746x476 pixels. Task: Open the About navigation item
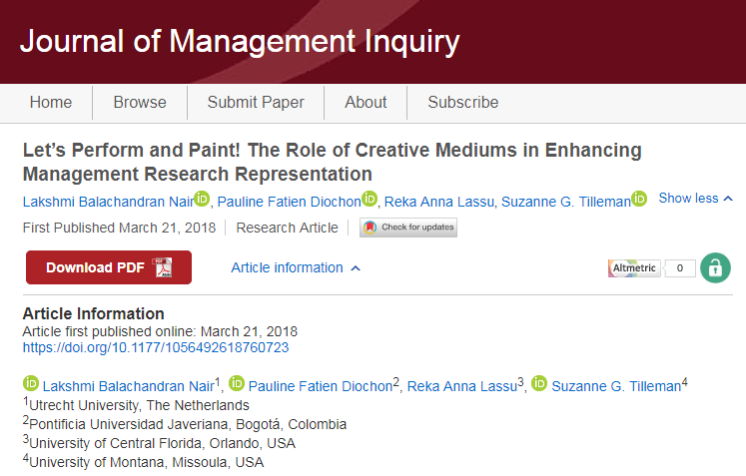point(366,103)
